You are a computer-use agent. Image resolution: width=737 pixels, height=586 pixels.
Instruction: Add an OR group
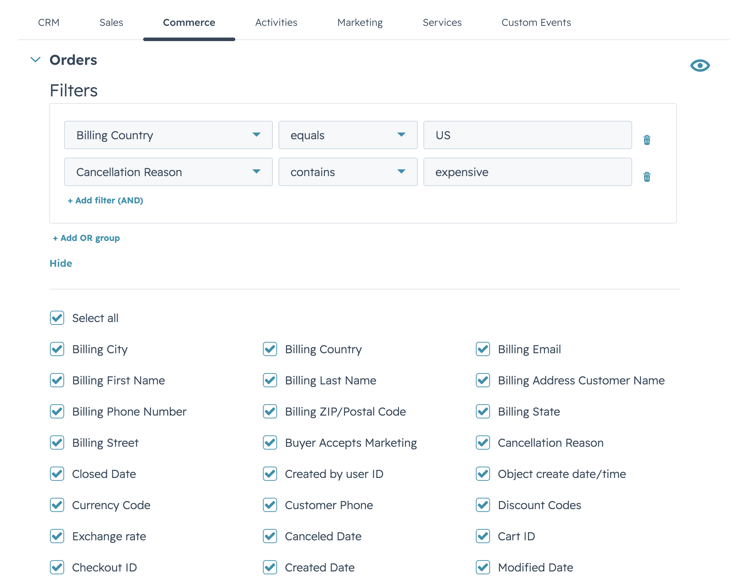86,238
